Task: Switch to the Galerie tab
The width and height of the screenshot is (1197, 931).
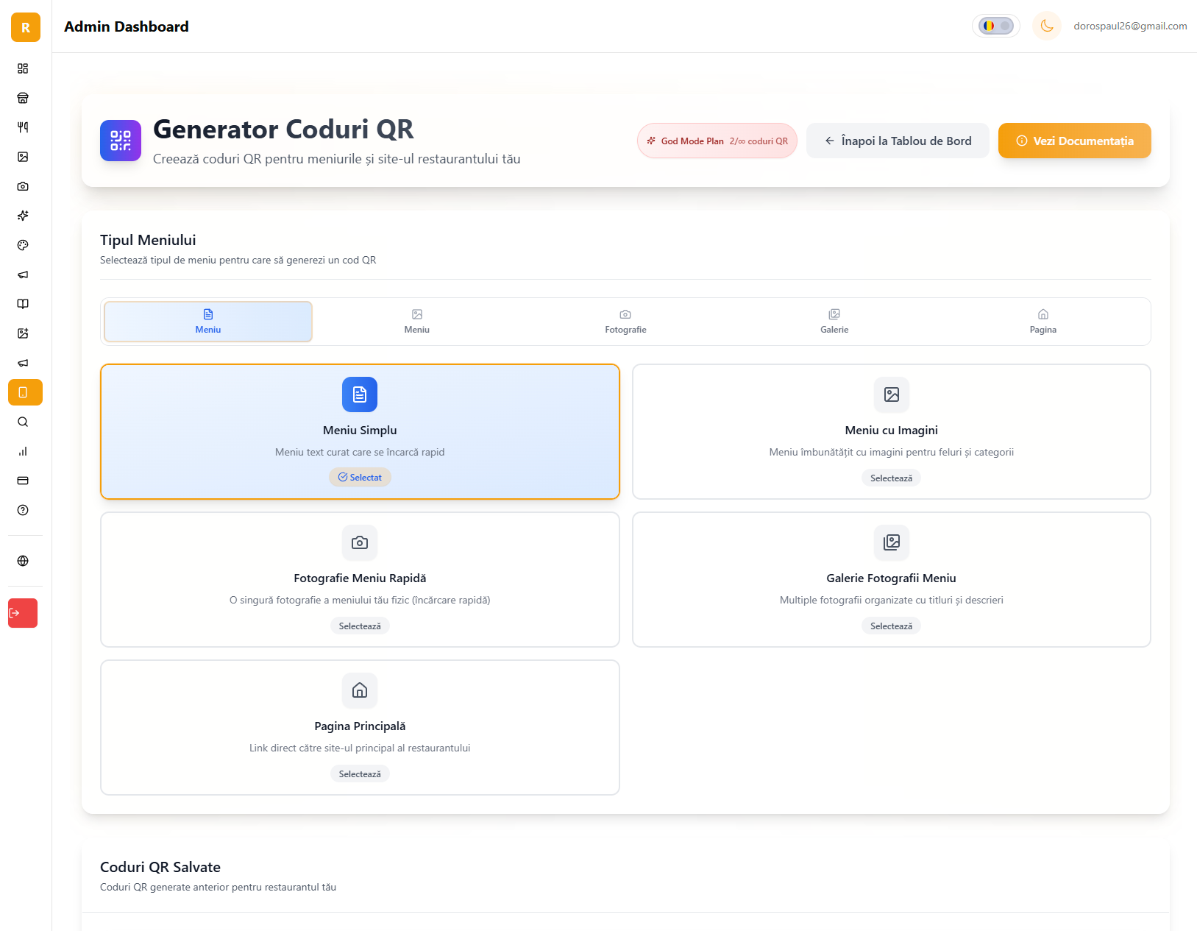Action: coord(834,322)
